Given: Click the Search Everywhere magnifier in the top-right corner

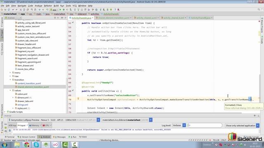Looking at the screenshot, I should (x=259, y=9).
